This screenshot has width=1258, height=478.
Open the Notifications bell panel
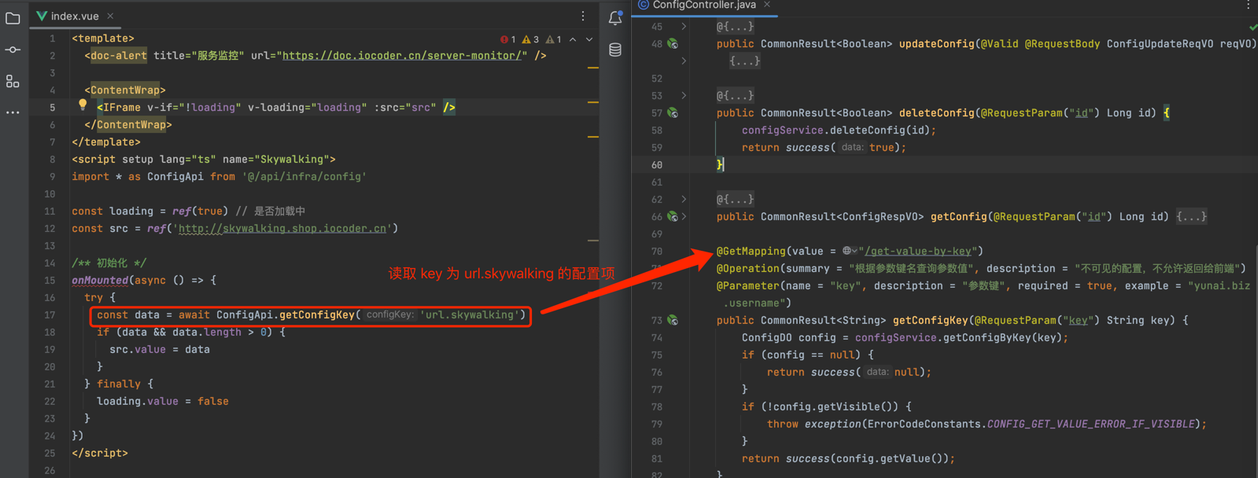pyautogui.click(x=615, y=18)
